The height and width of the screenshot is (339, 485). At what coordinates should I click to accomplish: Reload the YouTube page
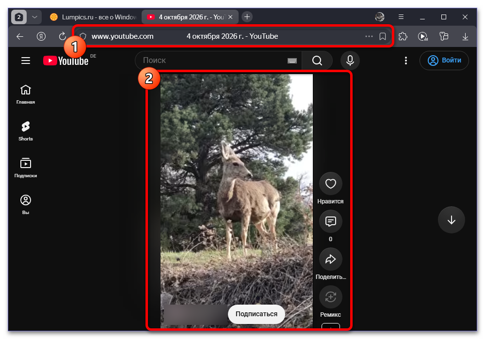[62, 36]
